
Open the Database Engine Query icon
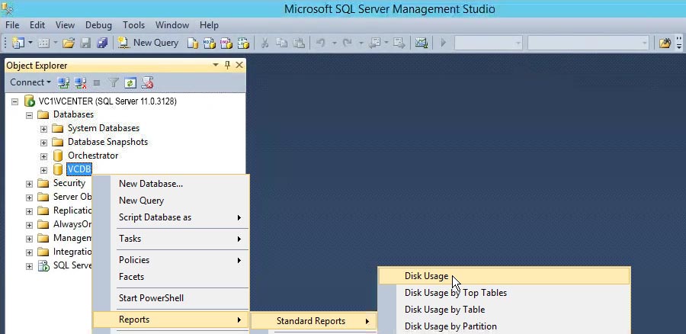(193, 43)
